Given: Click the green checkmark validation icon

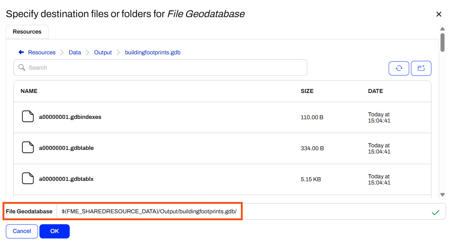Looking at the screenshot, I should pos(435,212).
